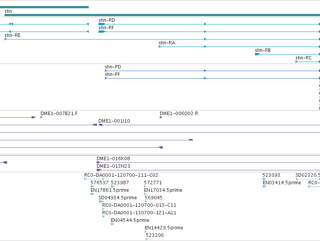Viewport: 320px width, 241px height.
Task: Click the 523206 EST arrow glyph
Action: 147,239
